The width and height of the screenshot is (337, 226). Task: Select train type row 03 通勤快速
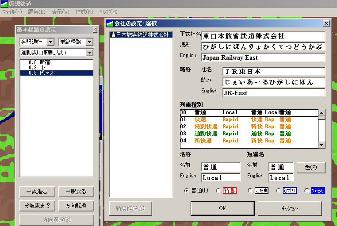pyautogui.click(x=249, y=134)
